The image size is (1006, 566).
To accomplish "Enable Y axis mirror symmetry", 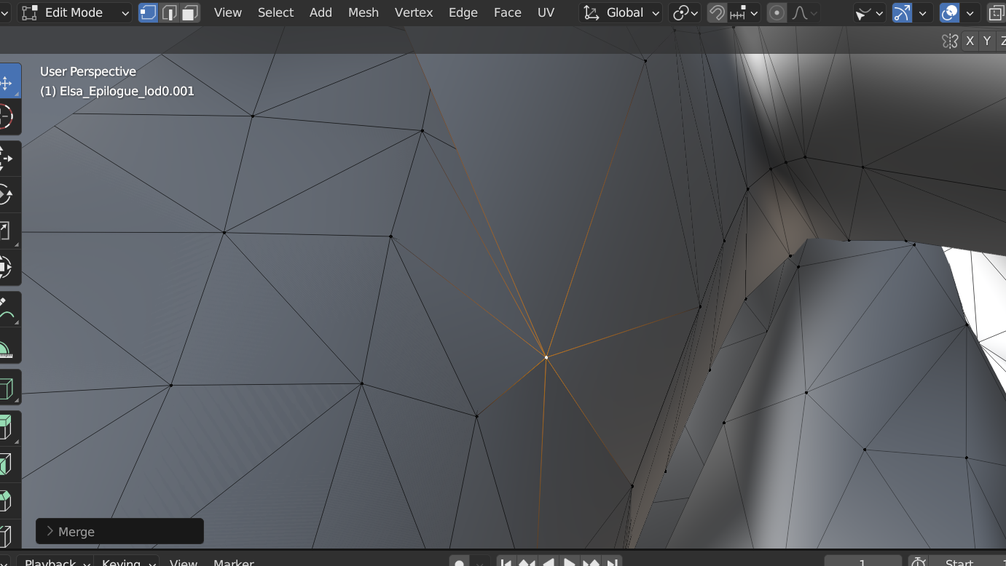I will click(987, 41).
